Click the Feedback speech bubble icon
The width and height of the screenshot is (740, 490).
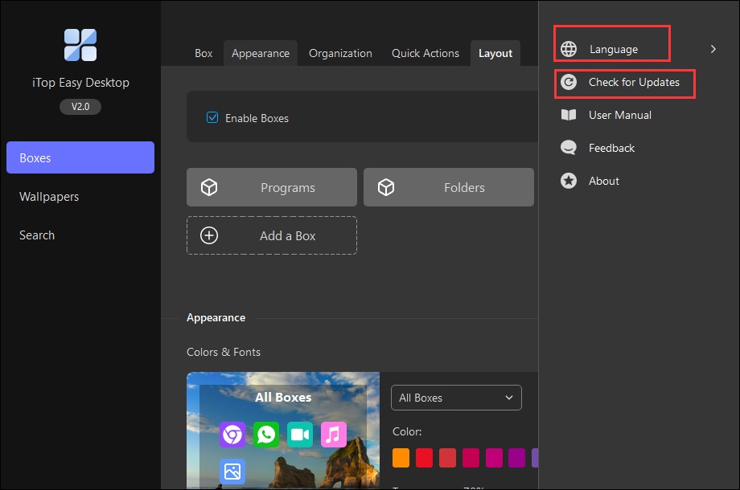(569, 148)
